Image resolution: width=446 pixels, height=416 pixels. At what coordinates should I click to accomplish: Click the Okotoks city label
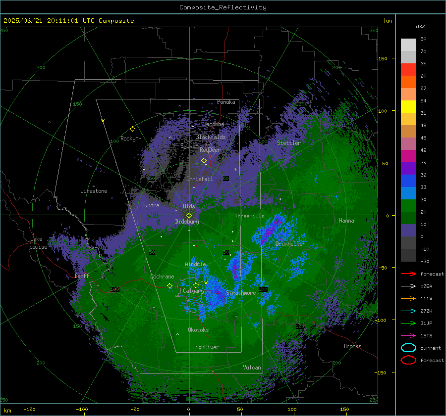198,330
